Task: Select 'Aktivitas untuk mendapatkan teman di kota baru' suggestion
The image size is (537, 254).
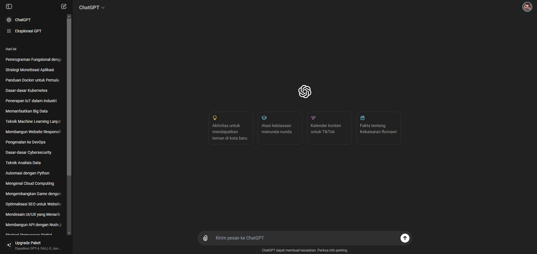Action: click(x=231, y=128)
